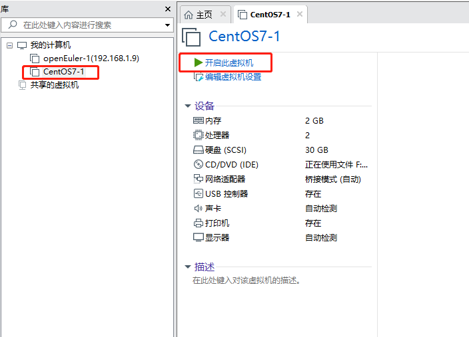Click the 共享的虚拟机 shared VMs icon
The height and width of the screenshot is (337, 469).
(22, 85)
